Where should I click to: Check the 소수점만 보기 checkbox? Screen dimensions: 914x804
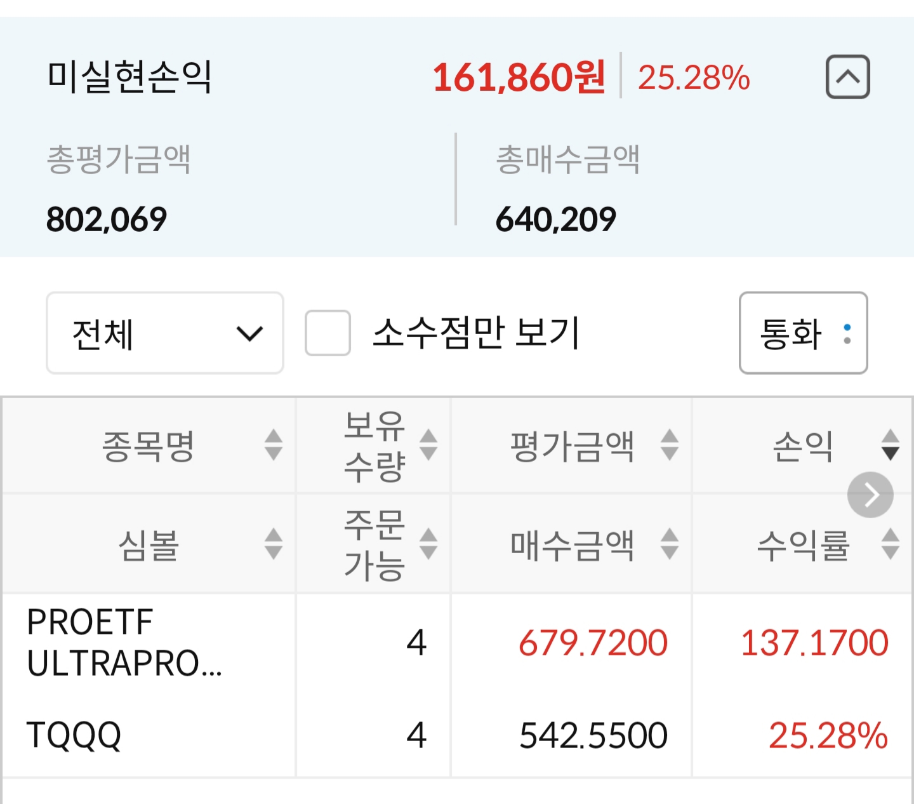[x=328, y=333]
